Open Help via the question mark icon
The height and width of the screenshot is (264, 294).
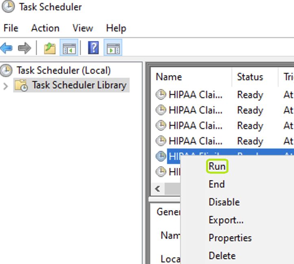pyautogui.click(x=93, y=48)
